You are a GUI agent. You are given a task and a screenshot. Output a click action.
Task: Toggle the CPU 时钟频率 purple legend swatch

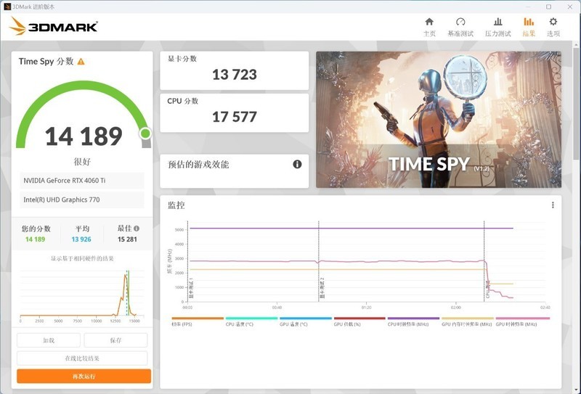tap(413, 318)
